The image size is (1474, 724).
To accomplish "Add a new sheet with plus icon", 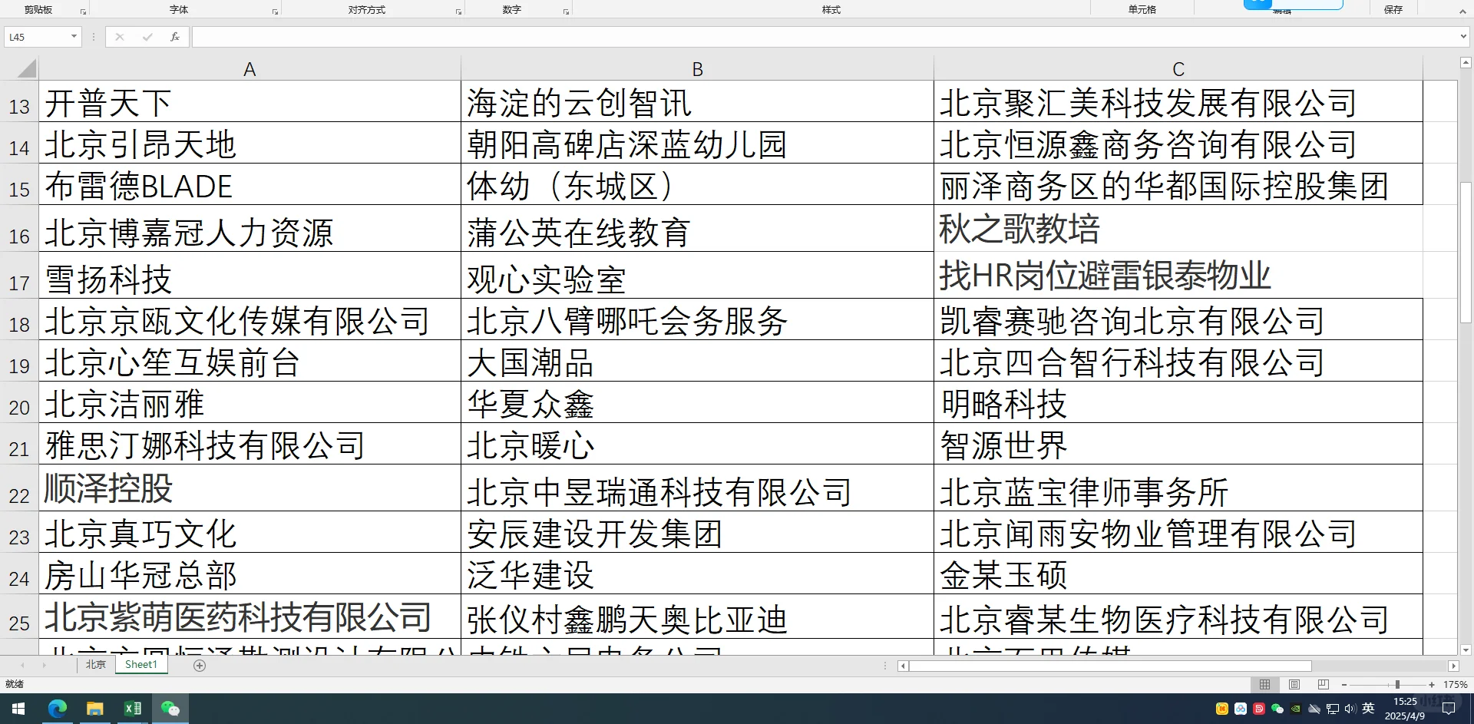I will 200,666.
